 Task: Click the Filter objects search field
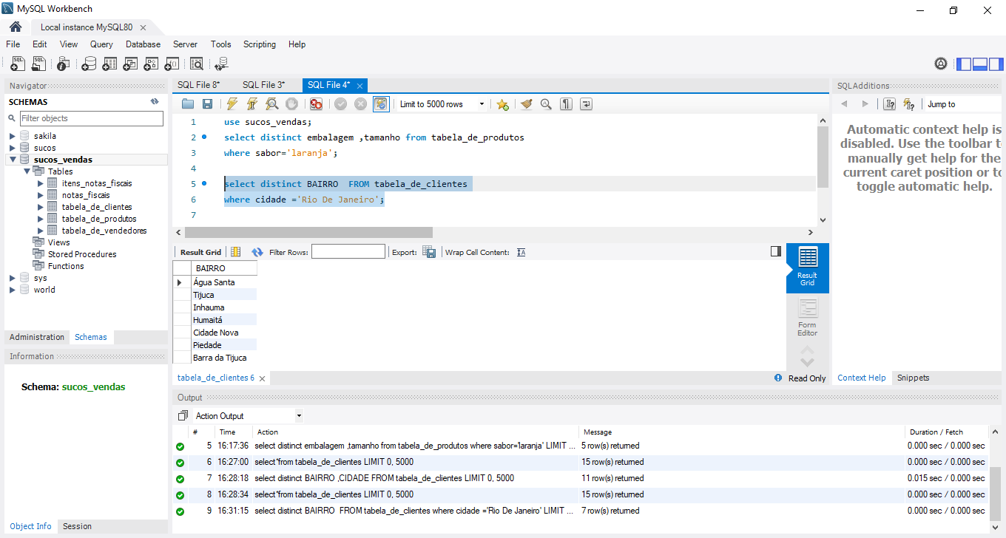pyautogui.click(x=91, y=118)
